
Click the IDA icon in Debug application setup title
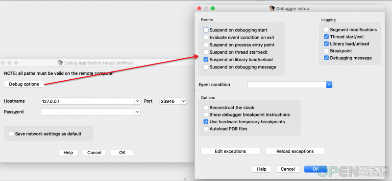(60, 63)
